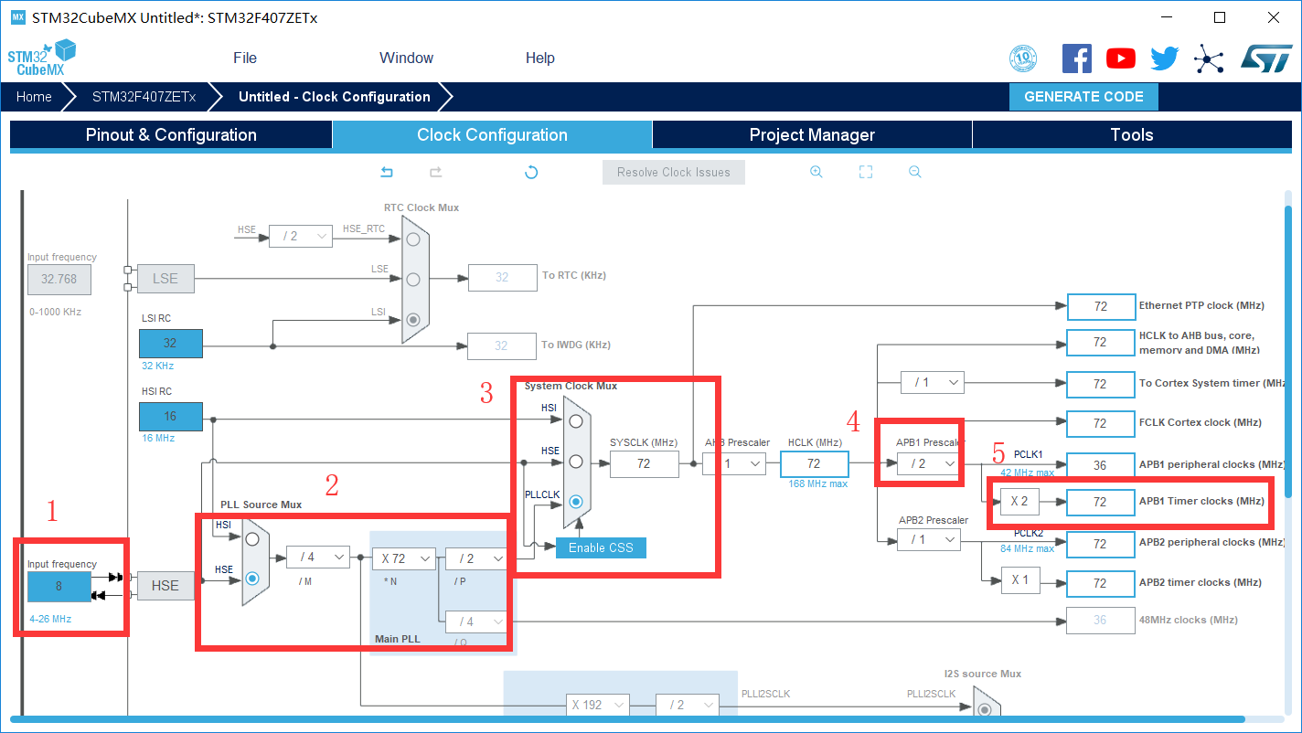Click the HCLK (MHz) value field
Viewport: 1302px width, 733px height.
814,463
